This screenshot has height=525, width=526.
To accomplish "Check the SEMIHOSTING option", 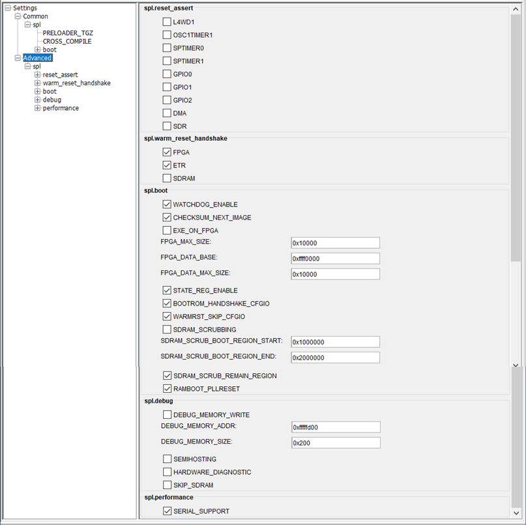I will tap(168, 459).
